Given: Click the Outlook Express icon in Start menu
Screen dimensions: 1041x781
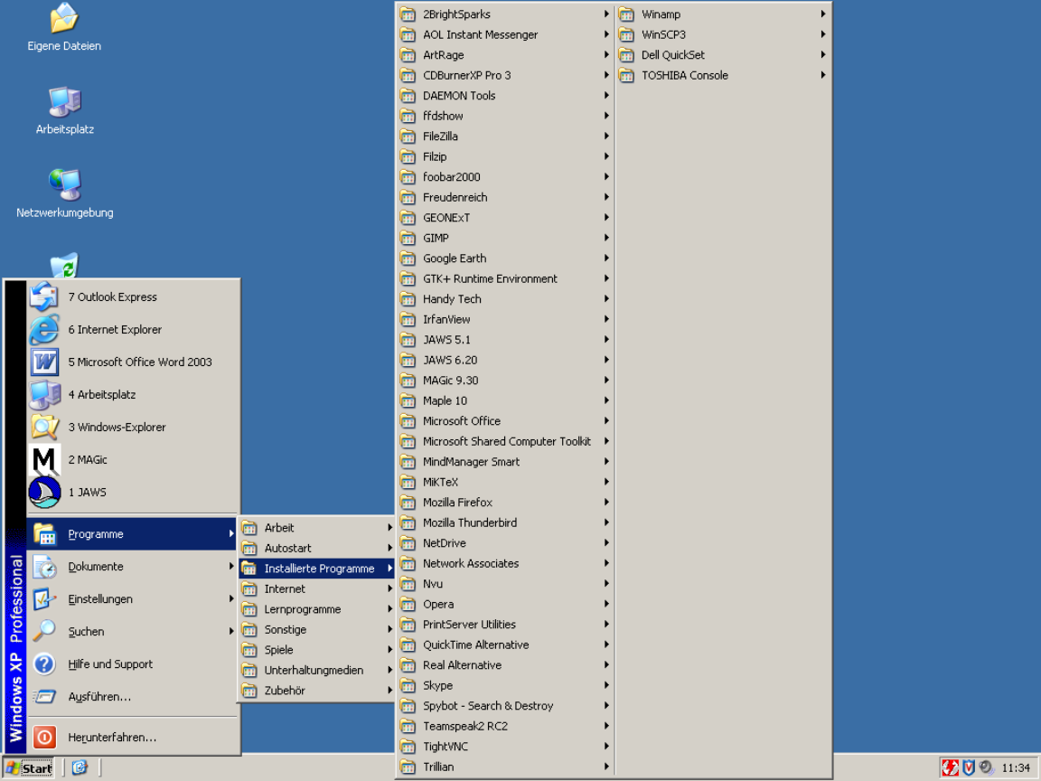Looking at the screenshot, I should (44, 296).
